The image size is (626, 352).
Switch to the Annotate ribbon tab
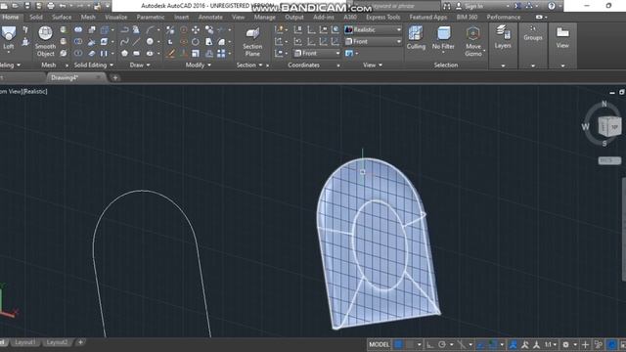pyautogui.click(x=210, y=18)
